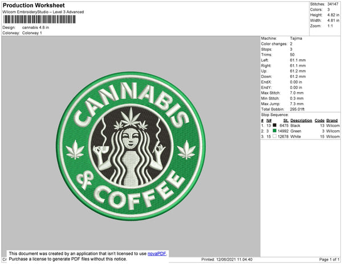This screenshot has width=342, height=264.
Task: Click the 'White' description in stop sequence
Action: coord(295,137)
